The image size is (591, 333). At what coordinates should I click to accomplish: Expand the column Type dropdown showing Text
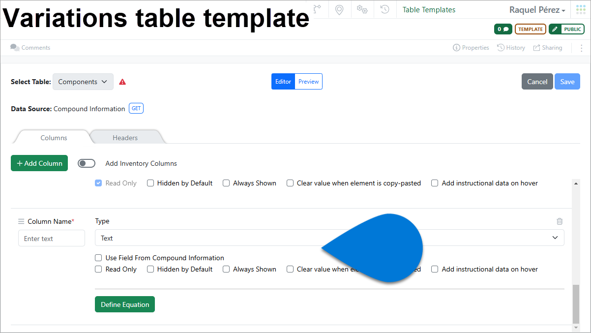[555, 238]
